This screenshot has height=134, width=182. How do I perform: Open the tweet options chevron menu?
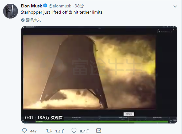click(175, 6)
